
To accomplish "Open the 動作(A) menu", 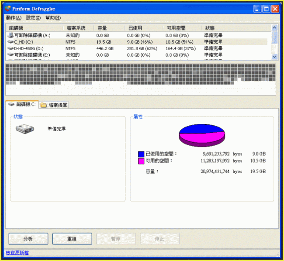I will pos(14,18).
